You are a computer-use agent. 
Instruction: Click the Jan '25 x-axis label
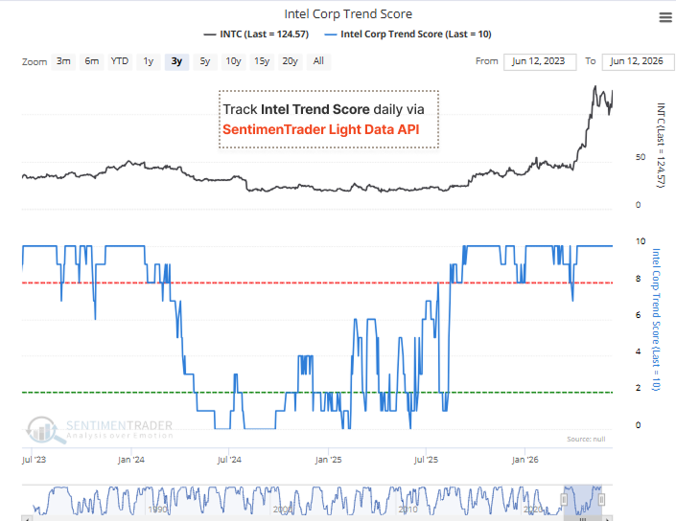(x=328, y=460)
